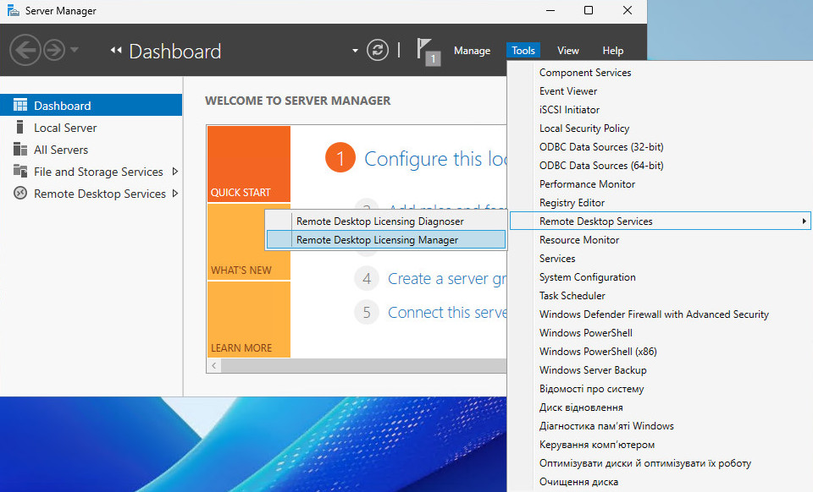
Task: Open the Help menu
Action: (613, 51)
